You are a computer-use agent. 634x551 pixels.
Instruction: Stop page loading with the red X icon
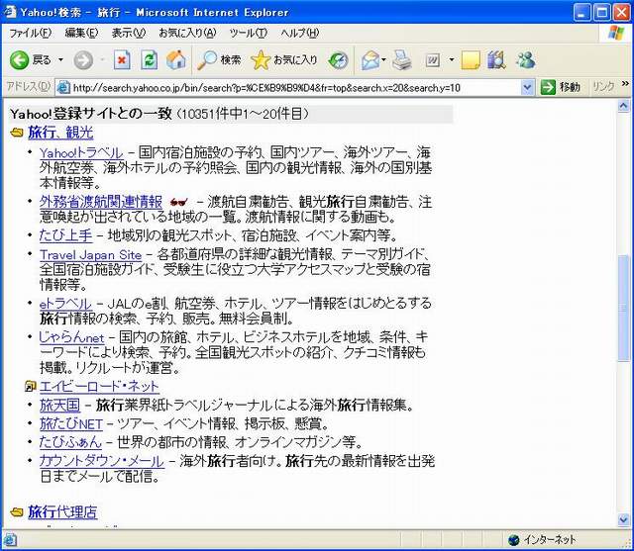[122, 60]
